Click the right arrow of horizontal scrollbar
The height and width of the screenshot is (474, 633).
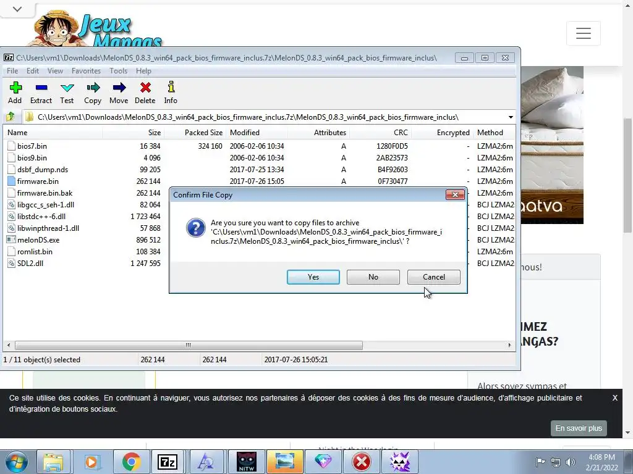pos(509,345)
